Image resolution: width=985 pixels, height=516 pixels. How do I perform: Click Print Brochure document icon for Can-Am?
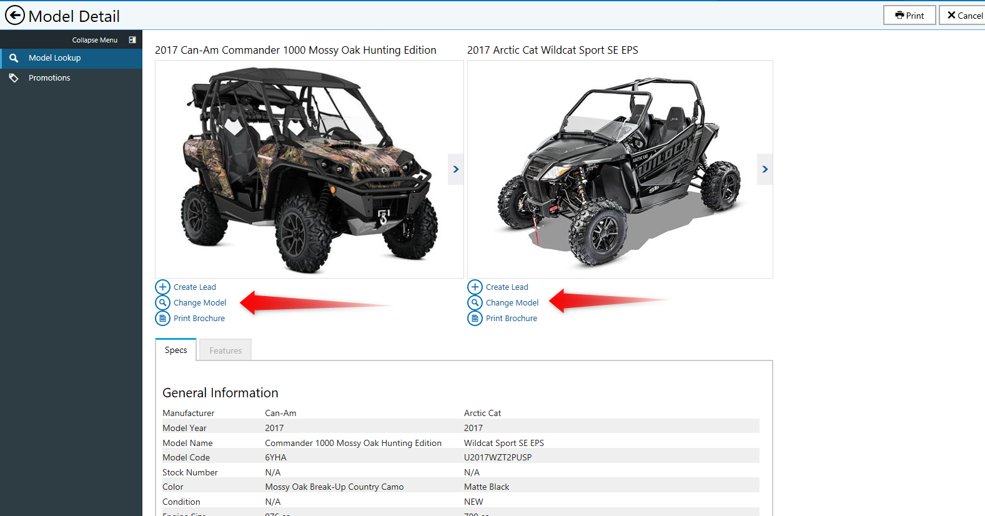162,318
